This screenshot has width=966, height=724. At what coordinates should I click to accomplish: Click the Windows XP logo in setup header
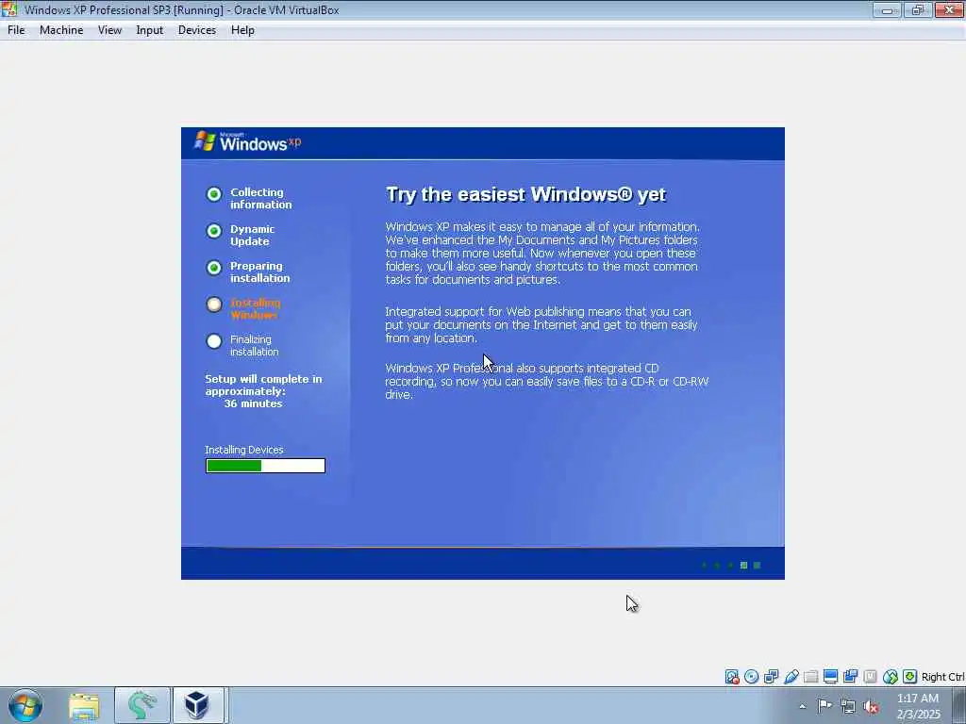coord(248,142)
